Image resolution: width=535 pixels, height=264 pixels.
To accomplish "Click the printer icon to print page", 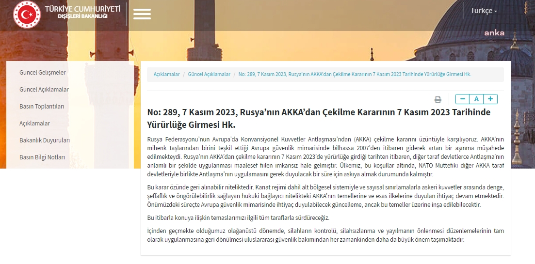I will tap(438, 99).
